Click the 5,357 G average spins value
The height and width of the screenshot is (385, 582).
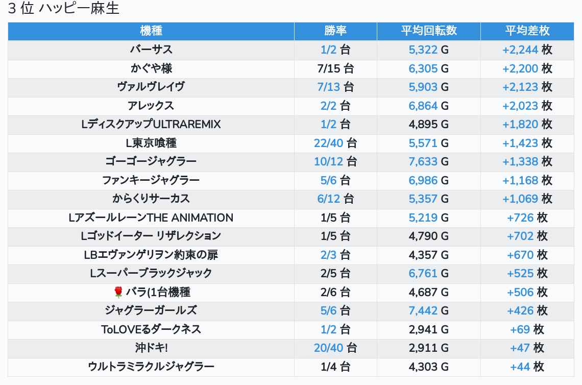coord(429,199)
